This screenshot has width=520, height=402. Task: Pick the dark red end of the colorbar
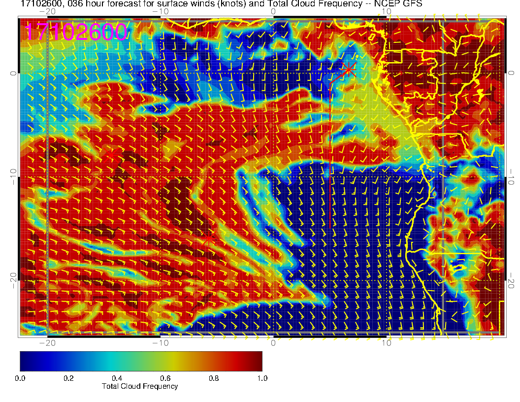pyautogui.click(x=258, y=361)
